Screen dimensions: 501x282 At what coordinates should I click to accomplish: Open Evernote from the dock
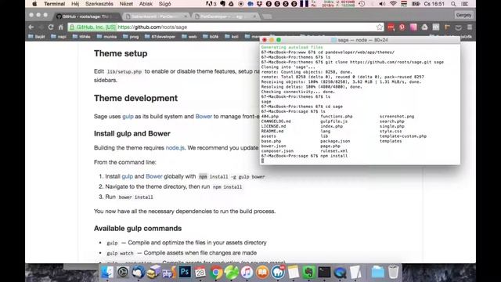point(308,272)
